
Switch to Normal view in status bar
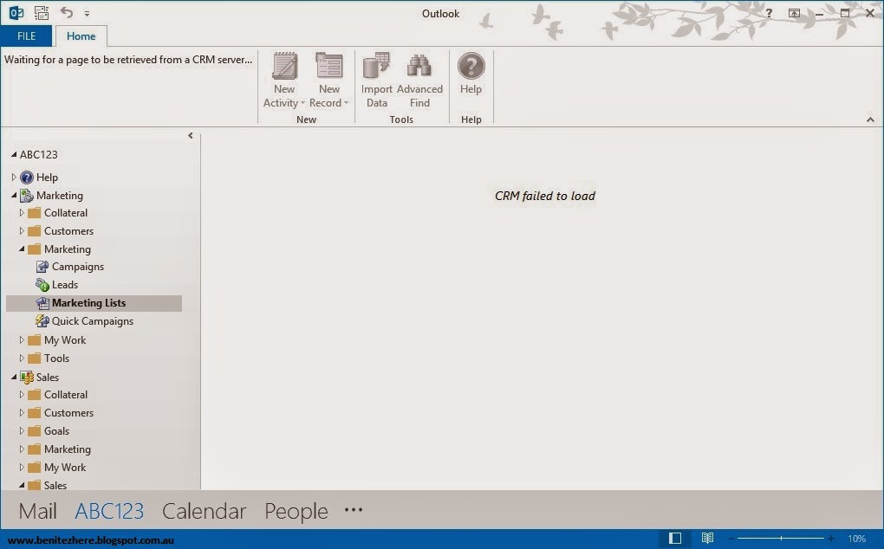675,539
